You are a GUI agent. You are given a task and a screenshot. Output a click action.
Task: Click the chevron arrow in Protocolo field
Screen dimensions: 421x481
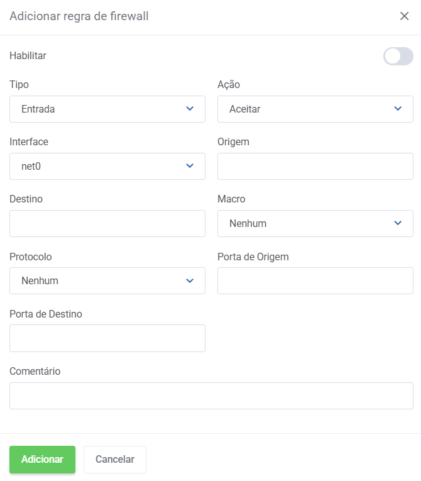point(190,280)
